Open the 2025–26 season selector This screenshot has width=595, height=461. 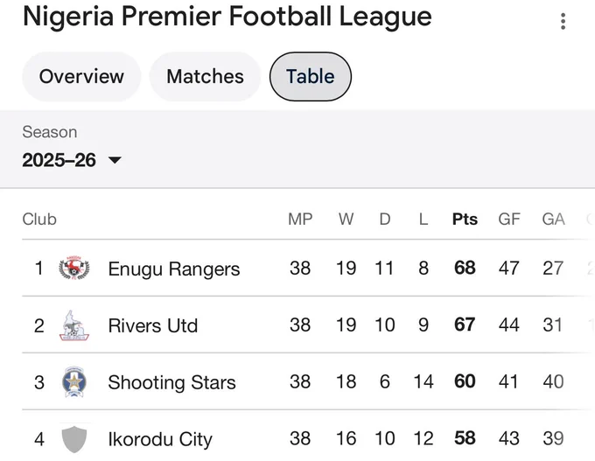(x=72, y=160)
